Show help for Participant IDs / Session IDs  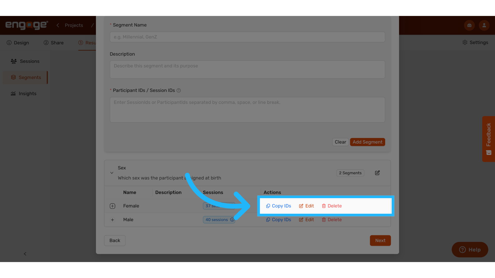click(x=179, y=91)
